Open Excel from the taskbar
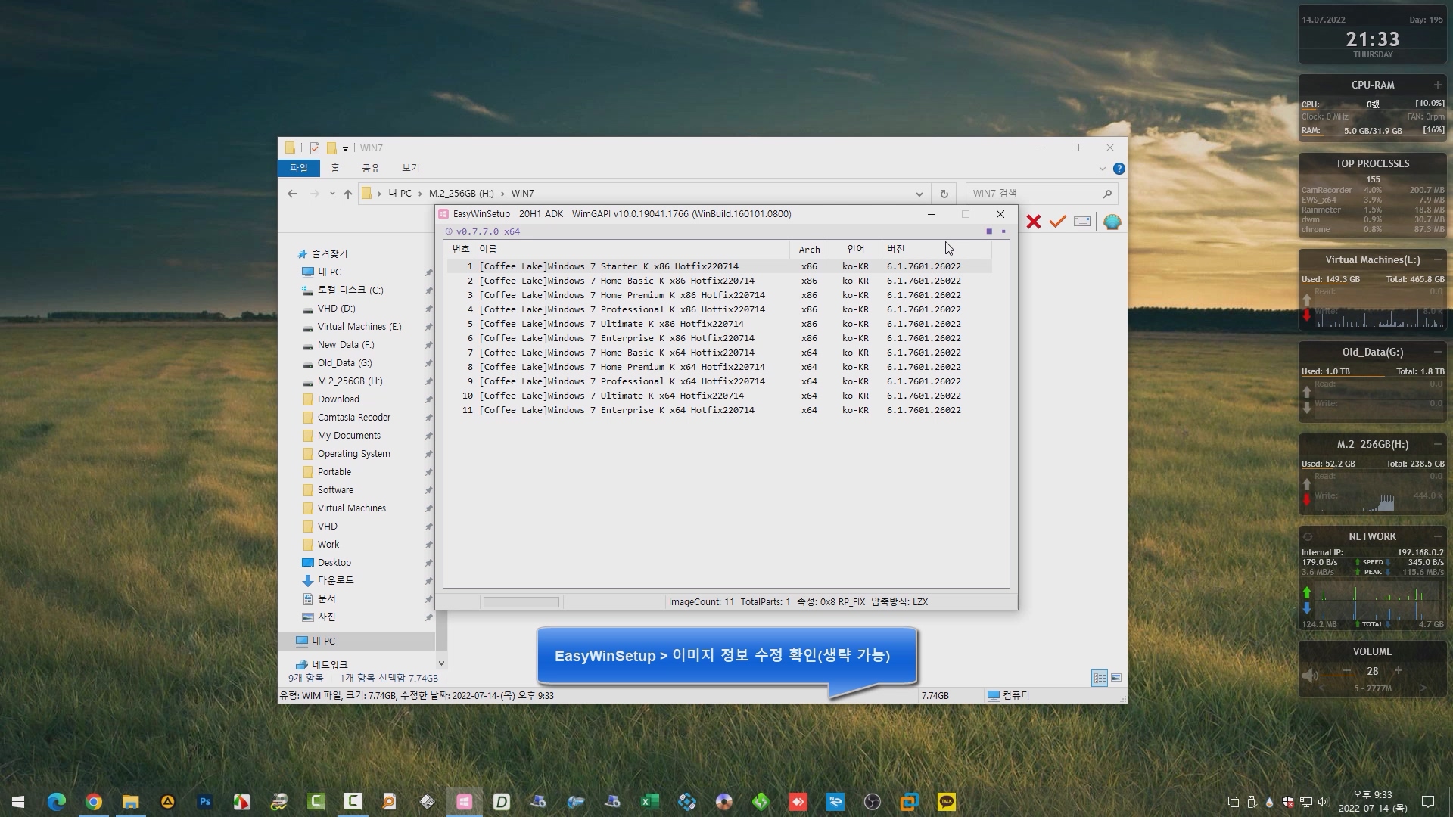The height and width of the screenshot is (817, 1453). point(650,802)
